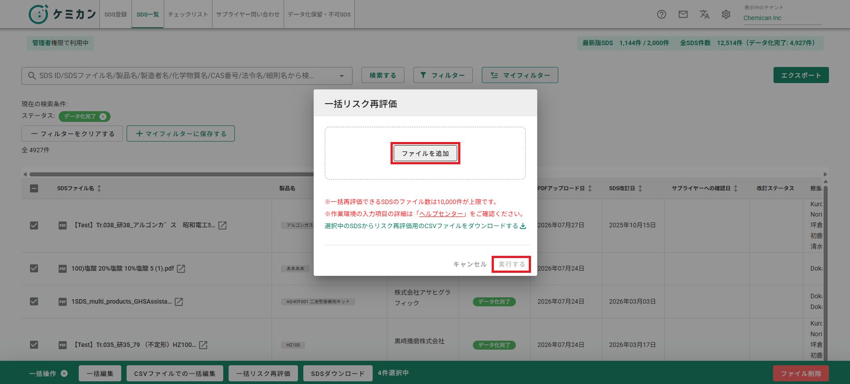
Task: Open the チェックリスト tab
Action: pos(188,14)
